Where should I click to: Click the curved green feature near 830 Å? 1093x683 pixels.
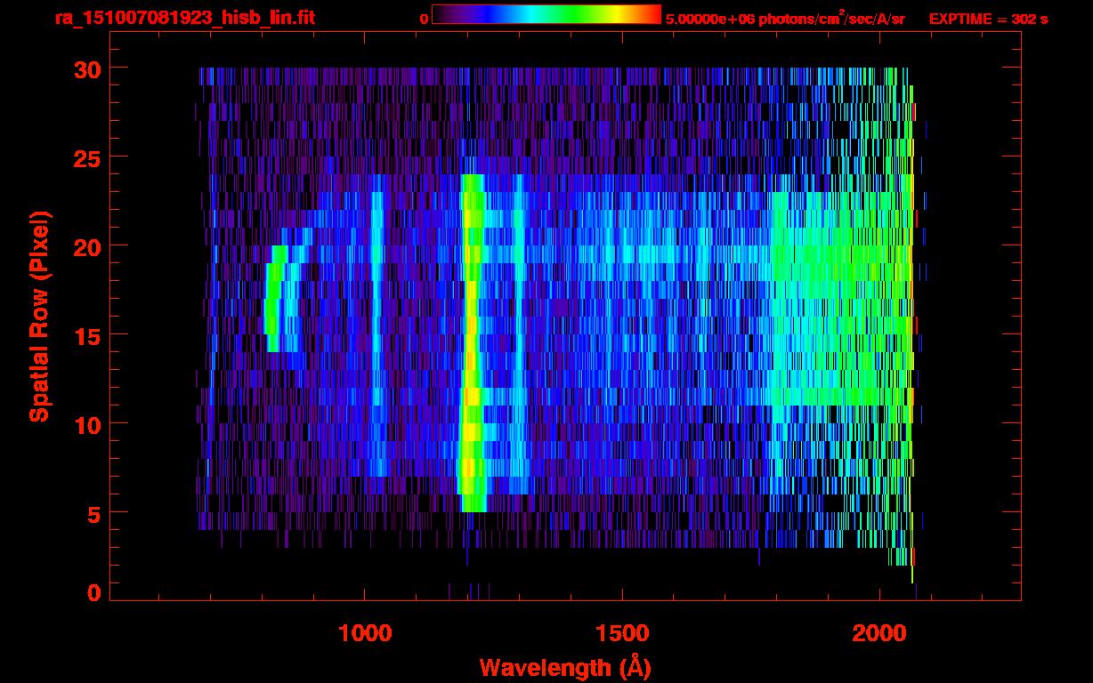[x=276, y=299]
